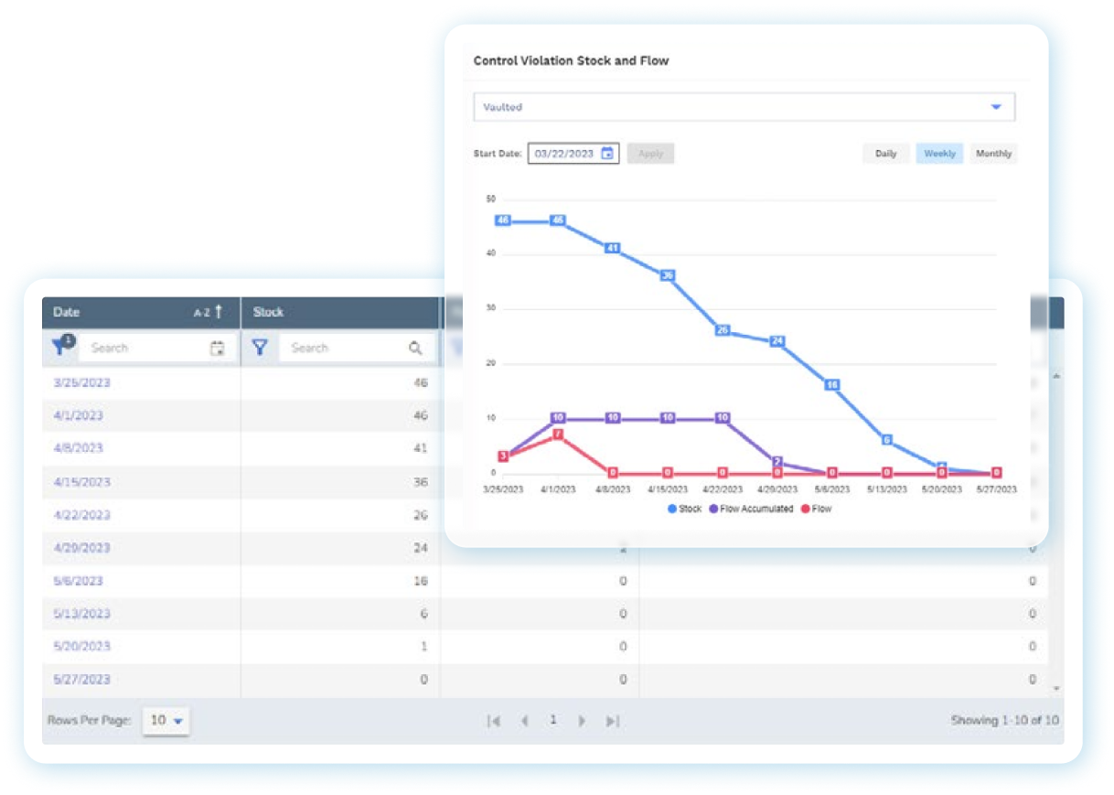Viewport: 1114px width, 795px height.
Task: Go to the next table page
Action: 582,721
